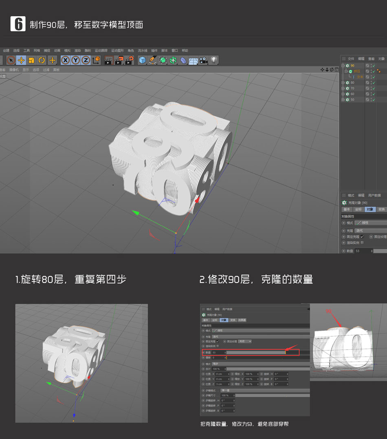
Task: Click the viewport pan navigation icon
Action: 322,69
